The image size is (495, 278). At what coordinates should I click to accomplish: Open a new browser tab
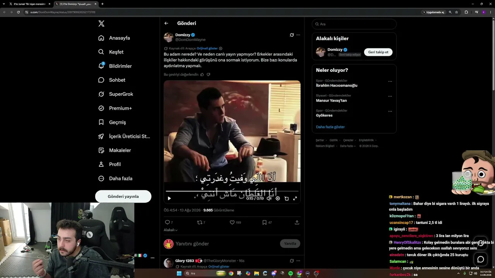tap(102, 4)
